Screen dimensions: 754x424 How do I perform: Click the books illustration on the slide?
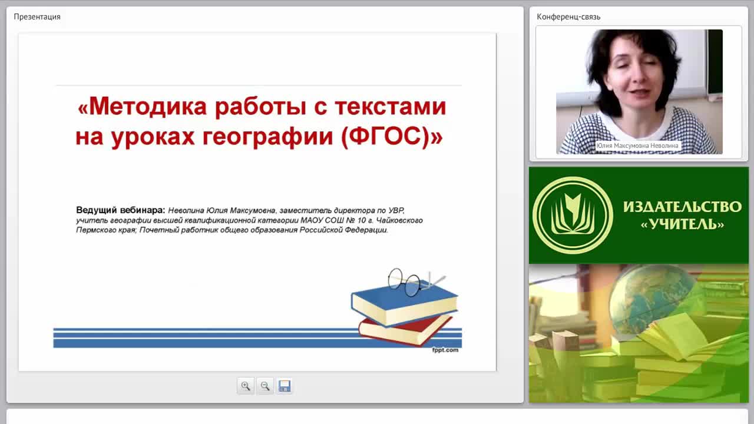pyautogui.click(x=404, y=307)
